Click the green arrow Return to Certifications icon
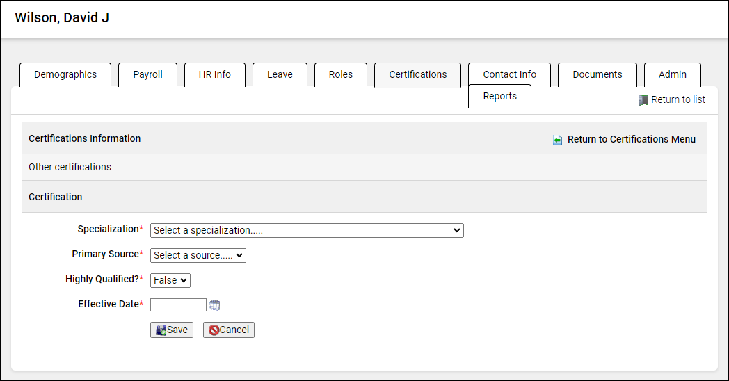The image size is (729, 381). pos(558,140)
